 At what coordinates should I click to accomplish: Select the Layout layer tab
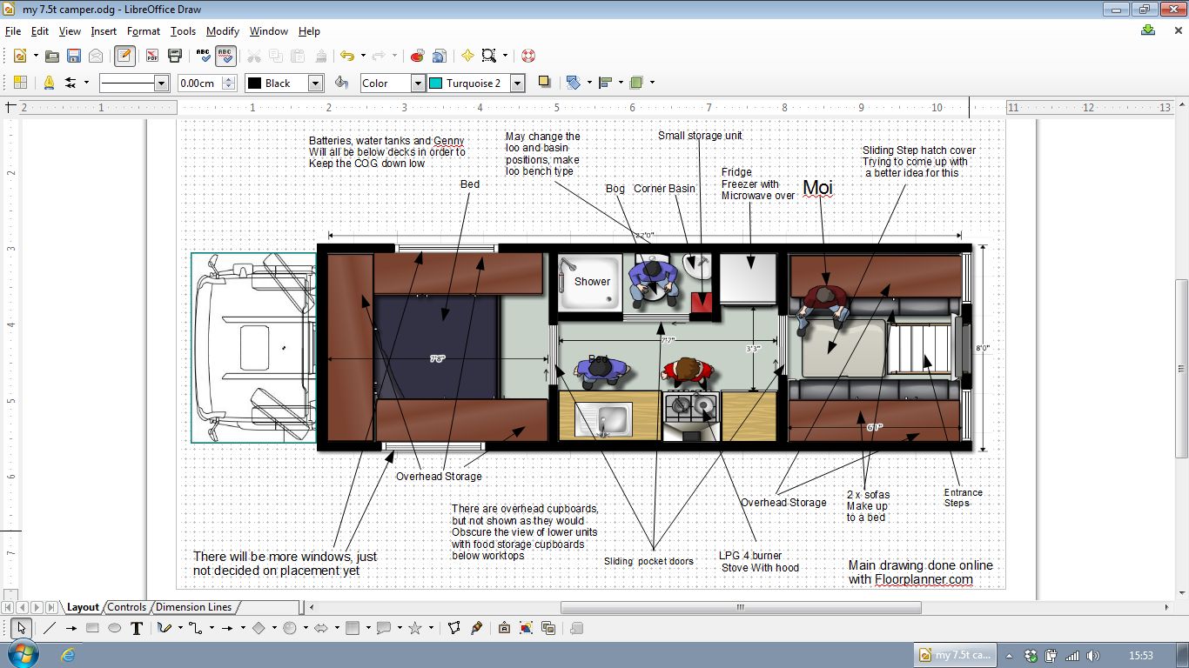coord(84,607)
